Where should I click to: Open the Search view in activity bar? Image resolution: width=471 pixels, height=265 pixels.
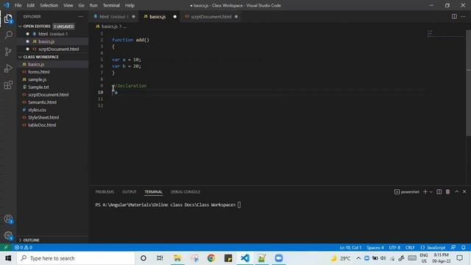coord(8,35)
